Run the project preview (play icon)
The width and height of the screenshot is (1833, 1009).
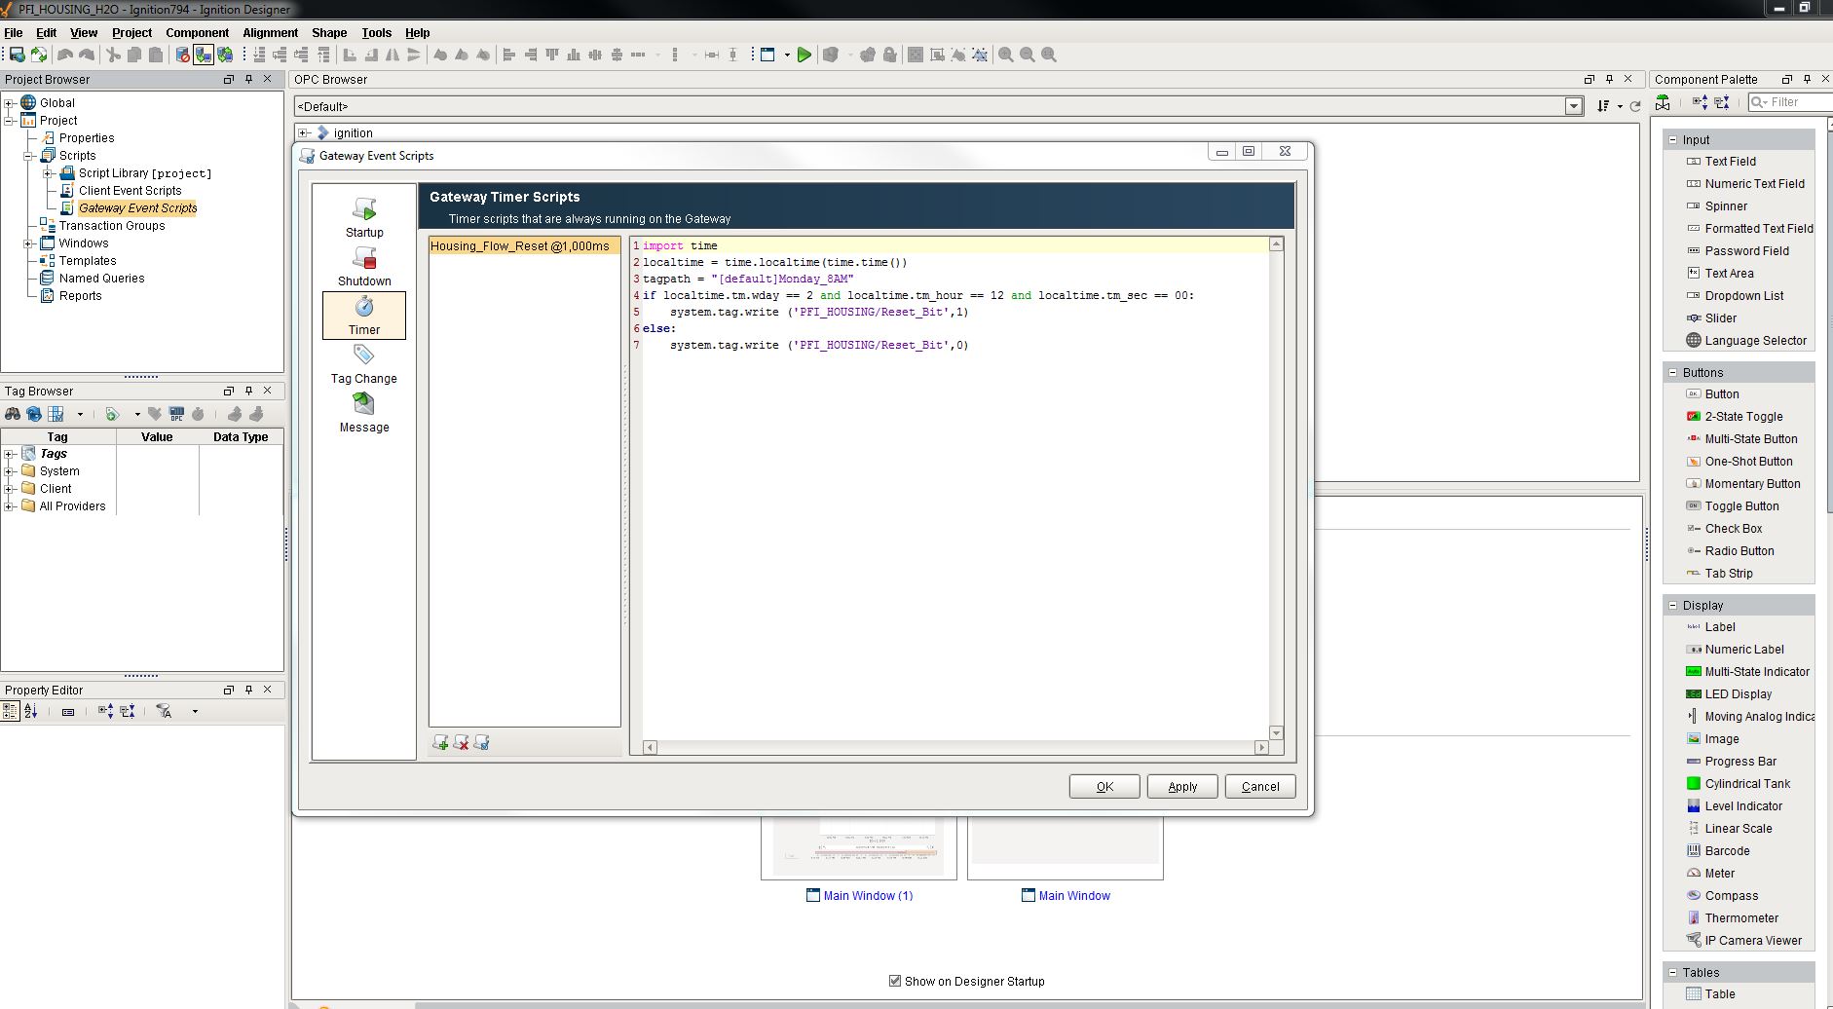(804, 55)
